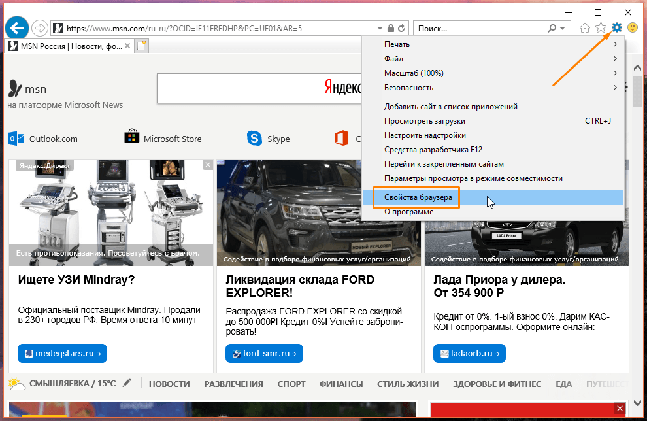Go to ЕДА section
This screenshot has width=647, height=421.
pyautogui.click(x=563, y=384)
